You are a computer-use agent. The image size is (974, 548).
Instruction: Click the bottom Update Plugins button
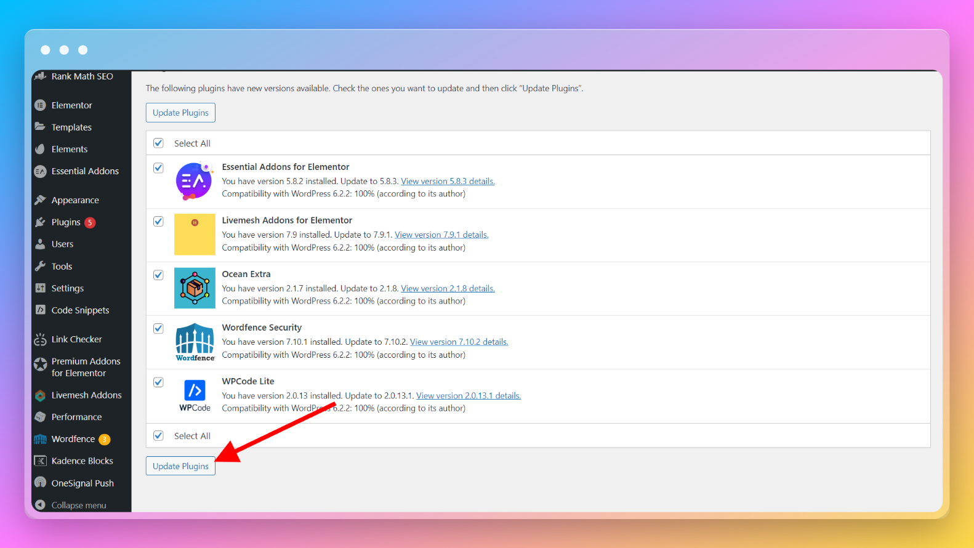180,466
